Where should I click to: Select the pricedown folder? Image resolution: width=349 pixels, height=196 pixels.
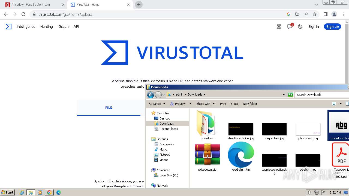[207, 125]
